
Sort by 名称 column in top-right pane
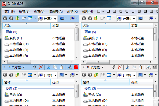coord(105,26)
